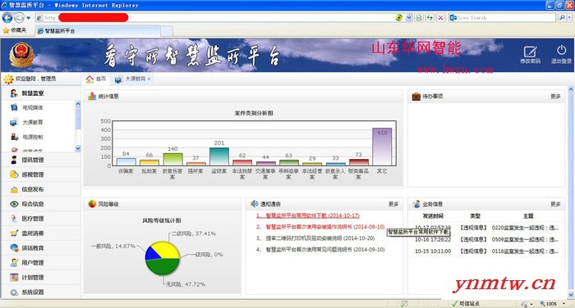
Task: Click the 修改密码 change password icon
Action: click(x=530, y=52)
